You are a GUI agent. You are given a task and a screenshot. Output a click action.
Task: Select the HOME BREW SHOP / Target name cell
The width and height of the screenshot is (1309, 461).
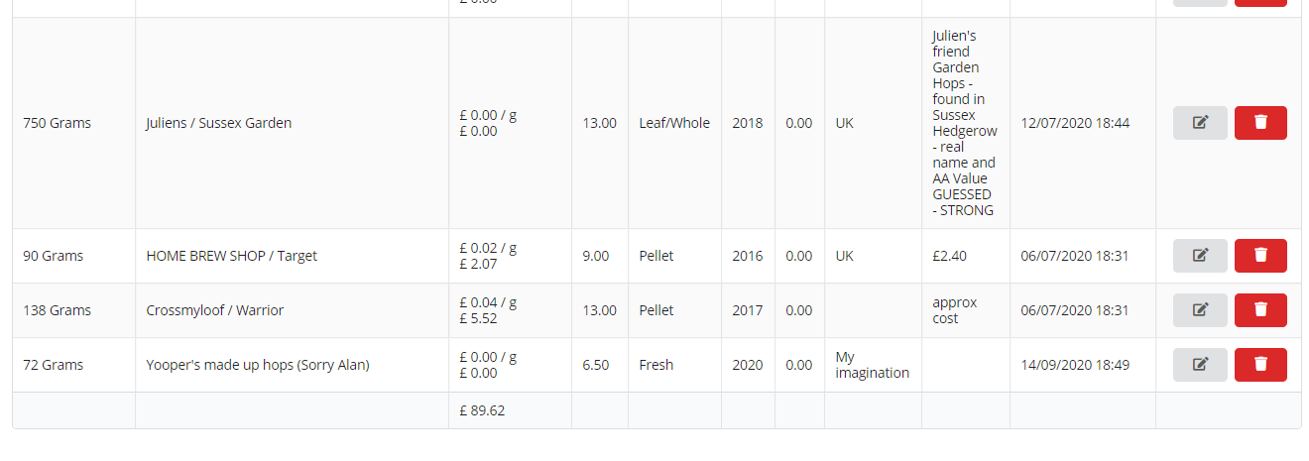click(292, 256)
